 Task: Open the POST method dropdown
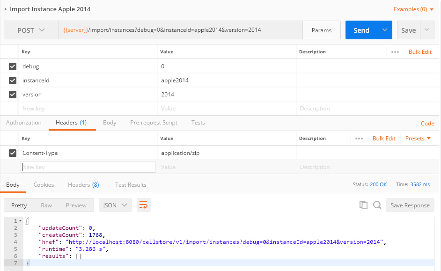coord(31,30)
